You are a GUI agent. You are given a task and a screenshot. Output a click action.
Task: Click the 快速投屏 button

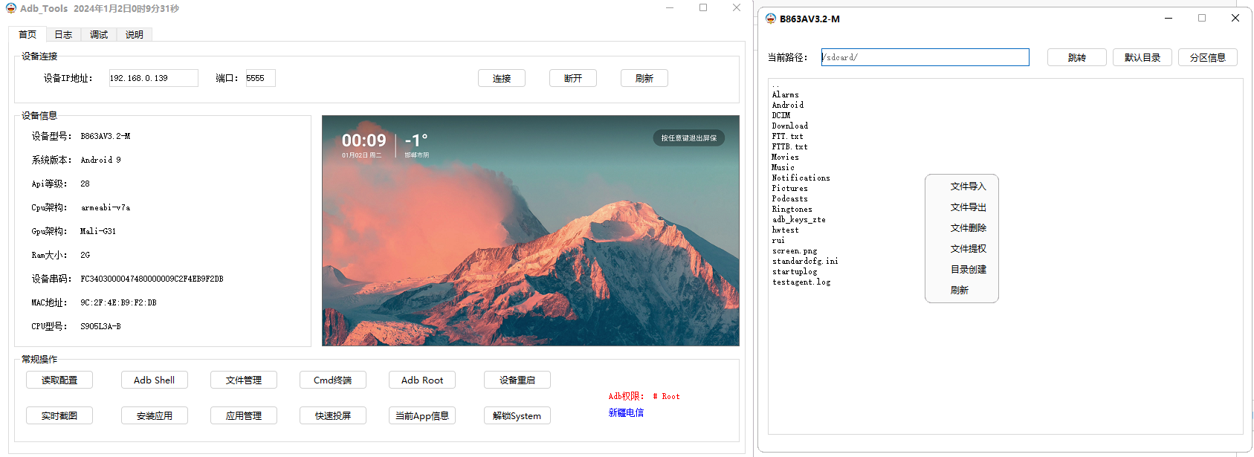point(333,415)
